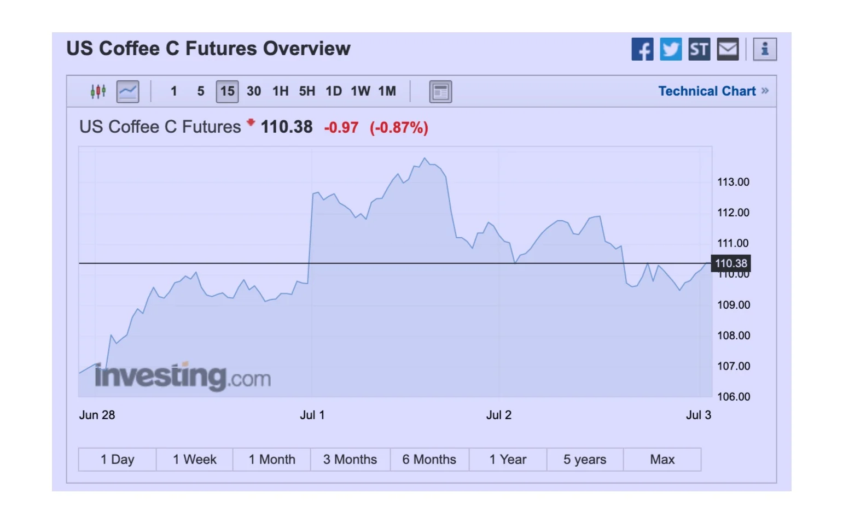The width and height of the screenshot is (843, 523).
Task: Click the 110.38 current price marker
Action: click(731, 263)
